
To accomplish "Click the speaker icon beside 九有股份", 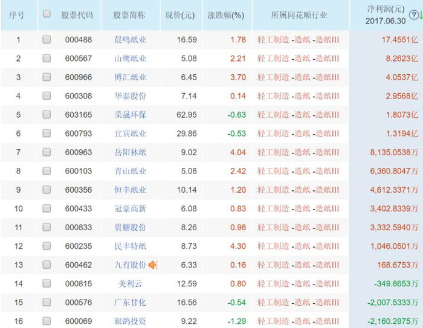I will [153, 265].
